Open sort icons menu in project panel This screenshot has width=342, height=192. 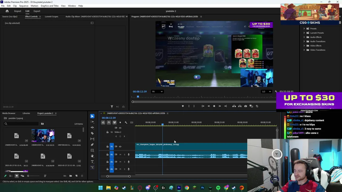point(45,176)
